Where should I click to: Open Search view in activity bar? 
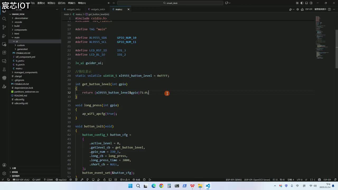point(4,19)
